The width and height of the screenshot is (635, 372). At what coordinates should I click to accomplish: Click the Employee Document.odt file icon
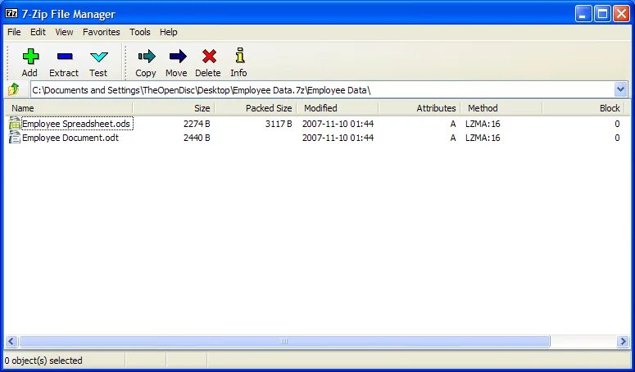[15, 138]
